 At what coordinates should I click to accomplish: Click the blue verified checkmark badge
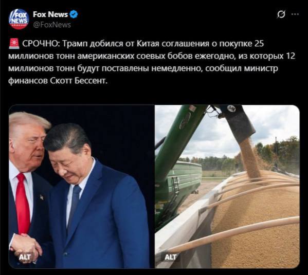74,14
